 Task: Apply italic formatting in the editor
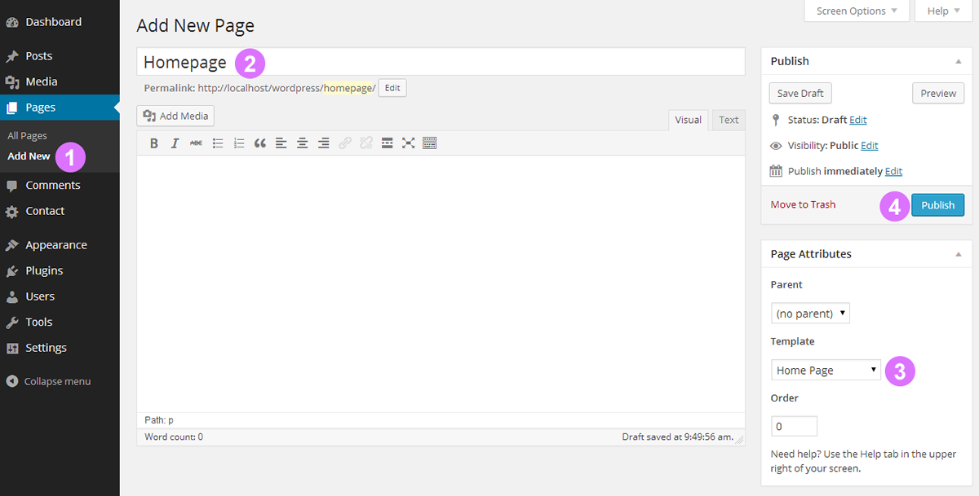pos(175,143)
